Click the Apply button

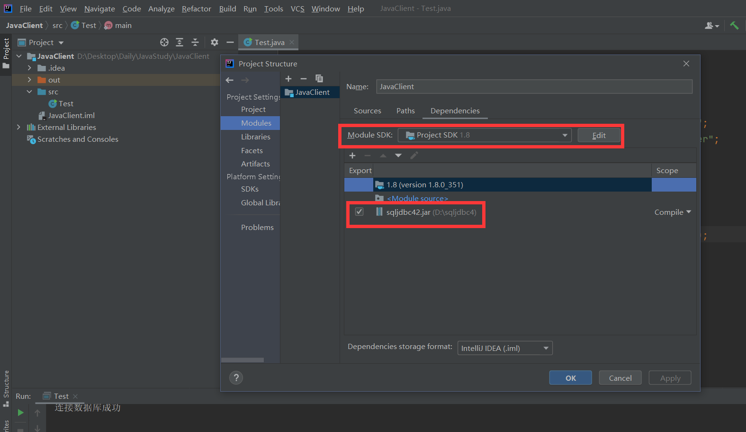(670, 378)
